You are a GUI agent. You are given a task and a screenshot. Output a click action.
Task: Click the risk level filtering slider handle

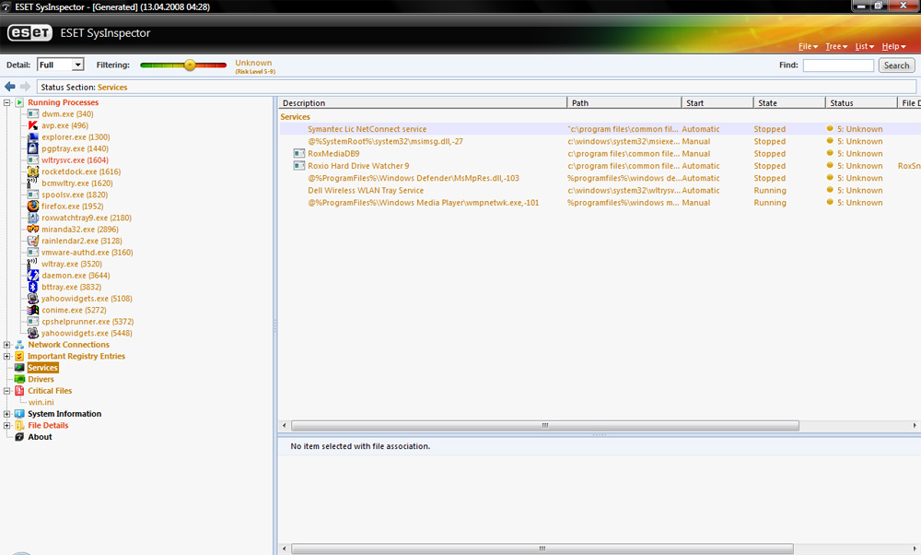(190, 65)
